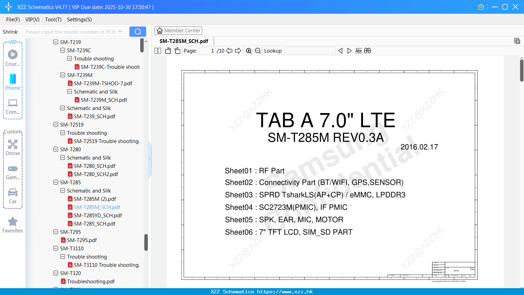This screenshot has width=524, height=295.
Task: Collapse the SM-T3110 tree node
Action: tap(56, 248)
